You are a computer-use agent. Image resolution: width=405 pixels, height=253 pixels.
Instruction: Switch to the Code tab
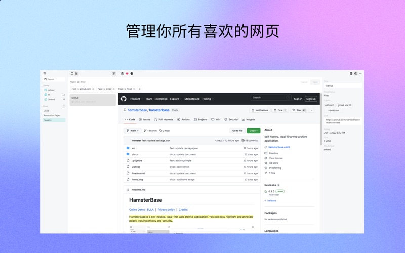[x=130, y=119]
